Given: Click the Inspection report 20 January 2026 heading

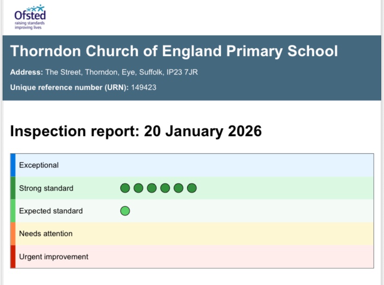Looking at the screenshot, I should (x=136, y=131).
